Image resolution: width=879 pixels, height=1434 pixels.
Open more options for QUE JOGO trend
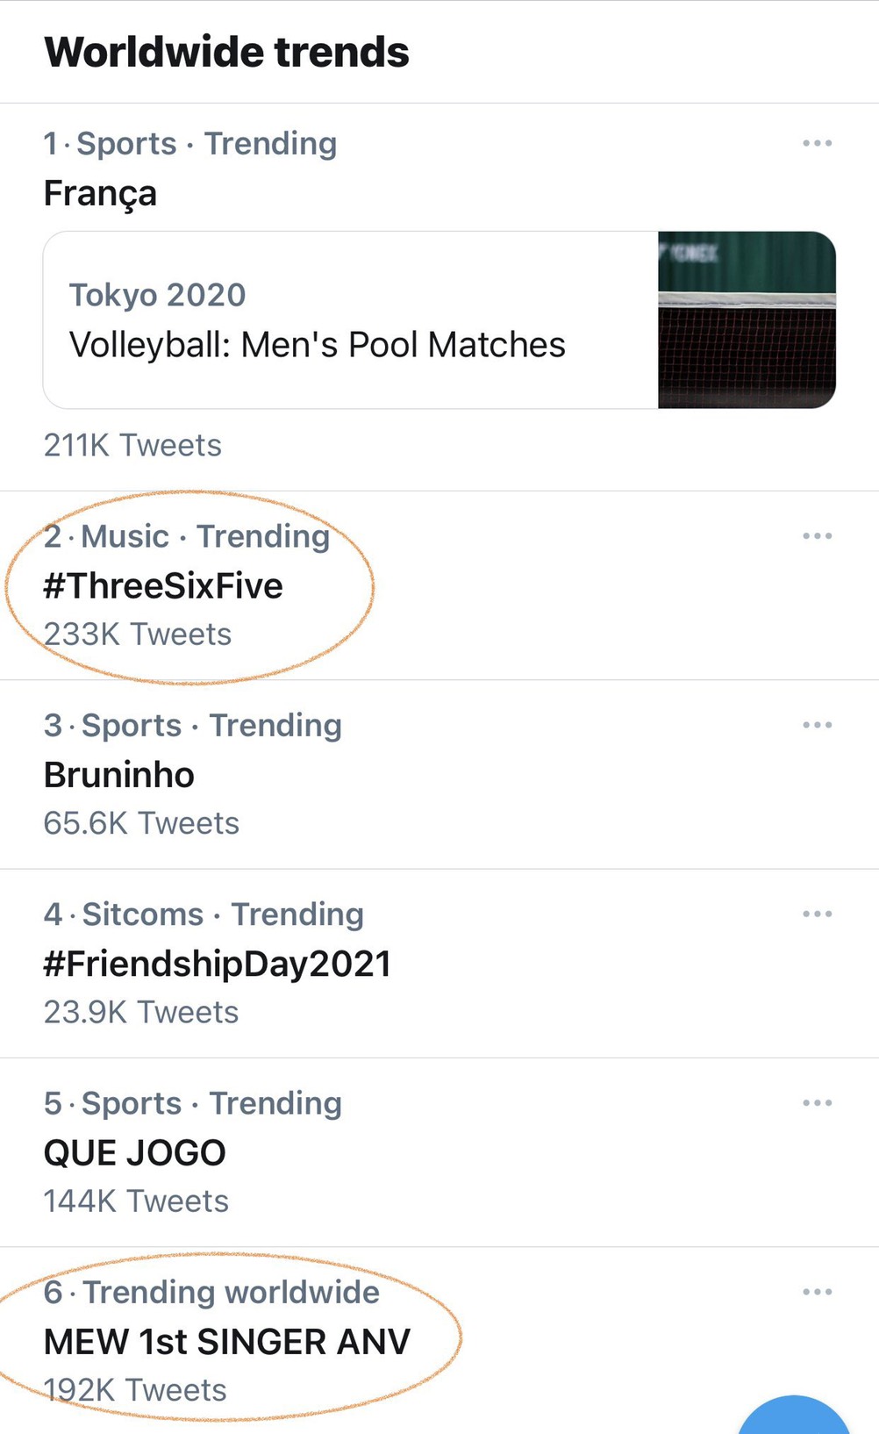(x=817, y=1103)
